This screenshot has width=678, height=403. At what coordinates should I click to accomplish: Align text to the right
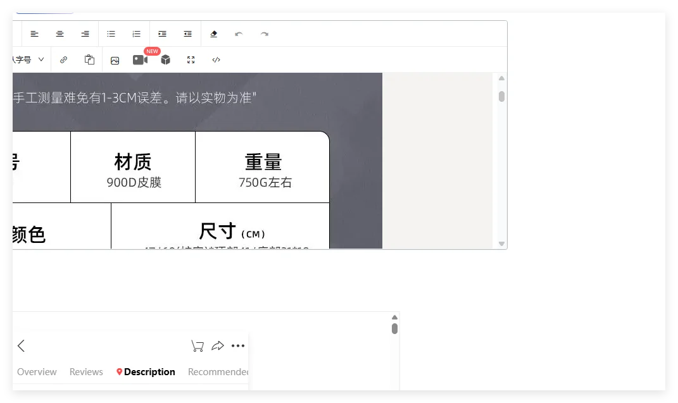[85, 34]
